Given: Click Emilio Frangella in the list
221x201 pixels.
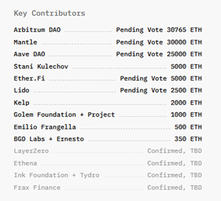Looking at the screenshot, I should click(45, 127).
